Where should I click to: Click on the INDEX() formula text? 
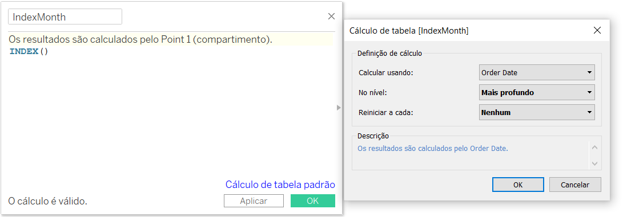29,51
